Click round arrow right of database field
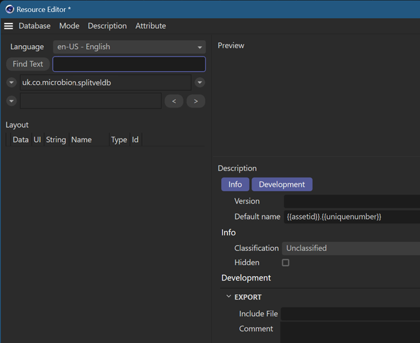This screenshot has height=343, width=420. (x=200, y=82)
